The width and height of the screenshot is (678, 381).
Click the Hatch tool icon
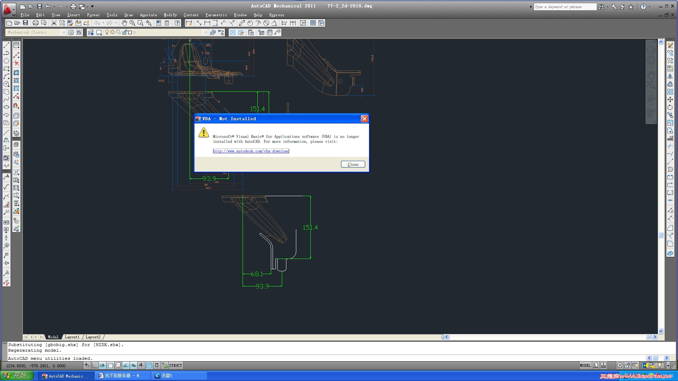click(x=16, y=46)
